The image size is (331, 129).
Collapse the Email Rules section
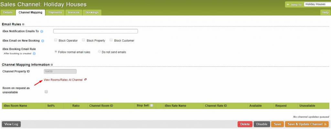23,25
